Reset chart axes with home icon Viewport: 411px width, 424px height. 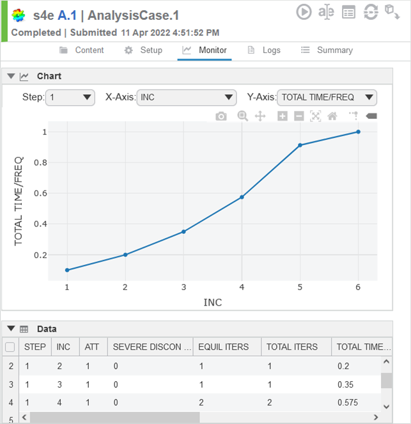coord(332,116)
